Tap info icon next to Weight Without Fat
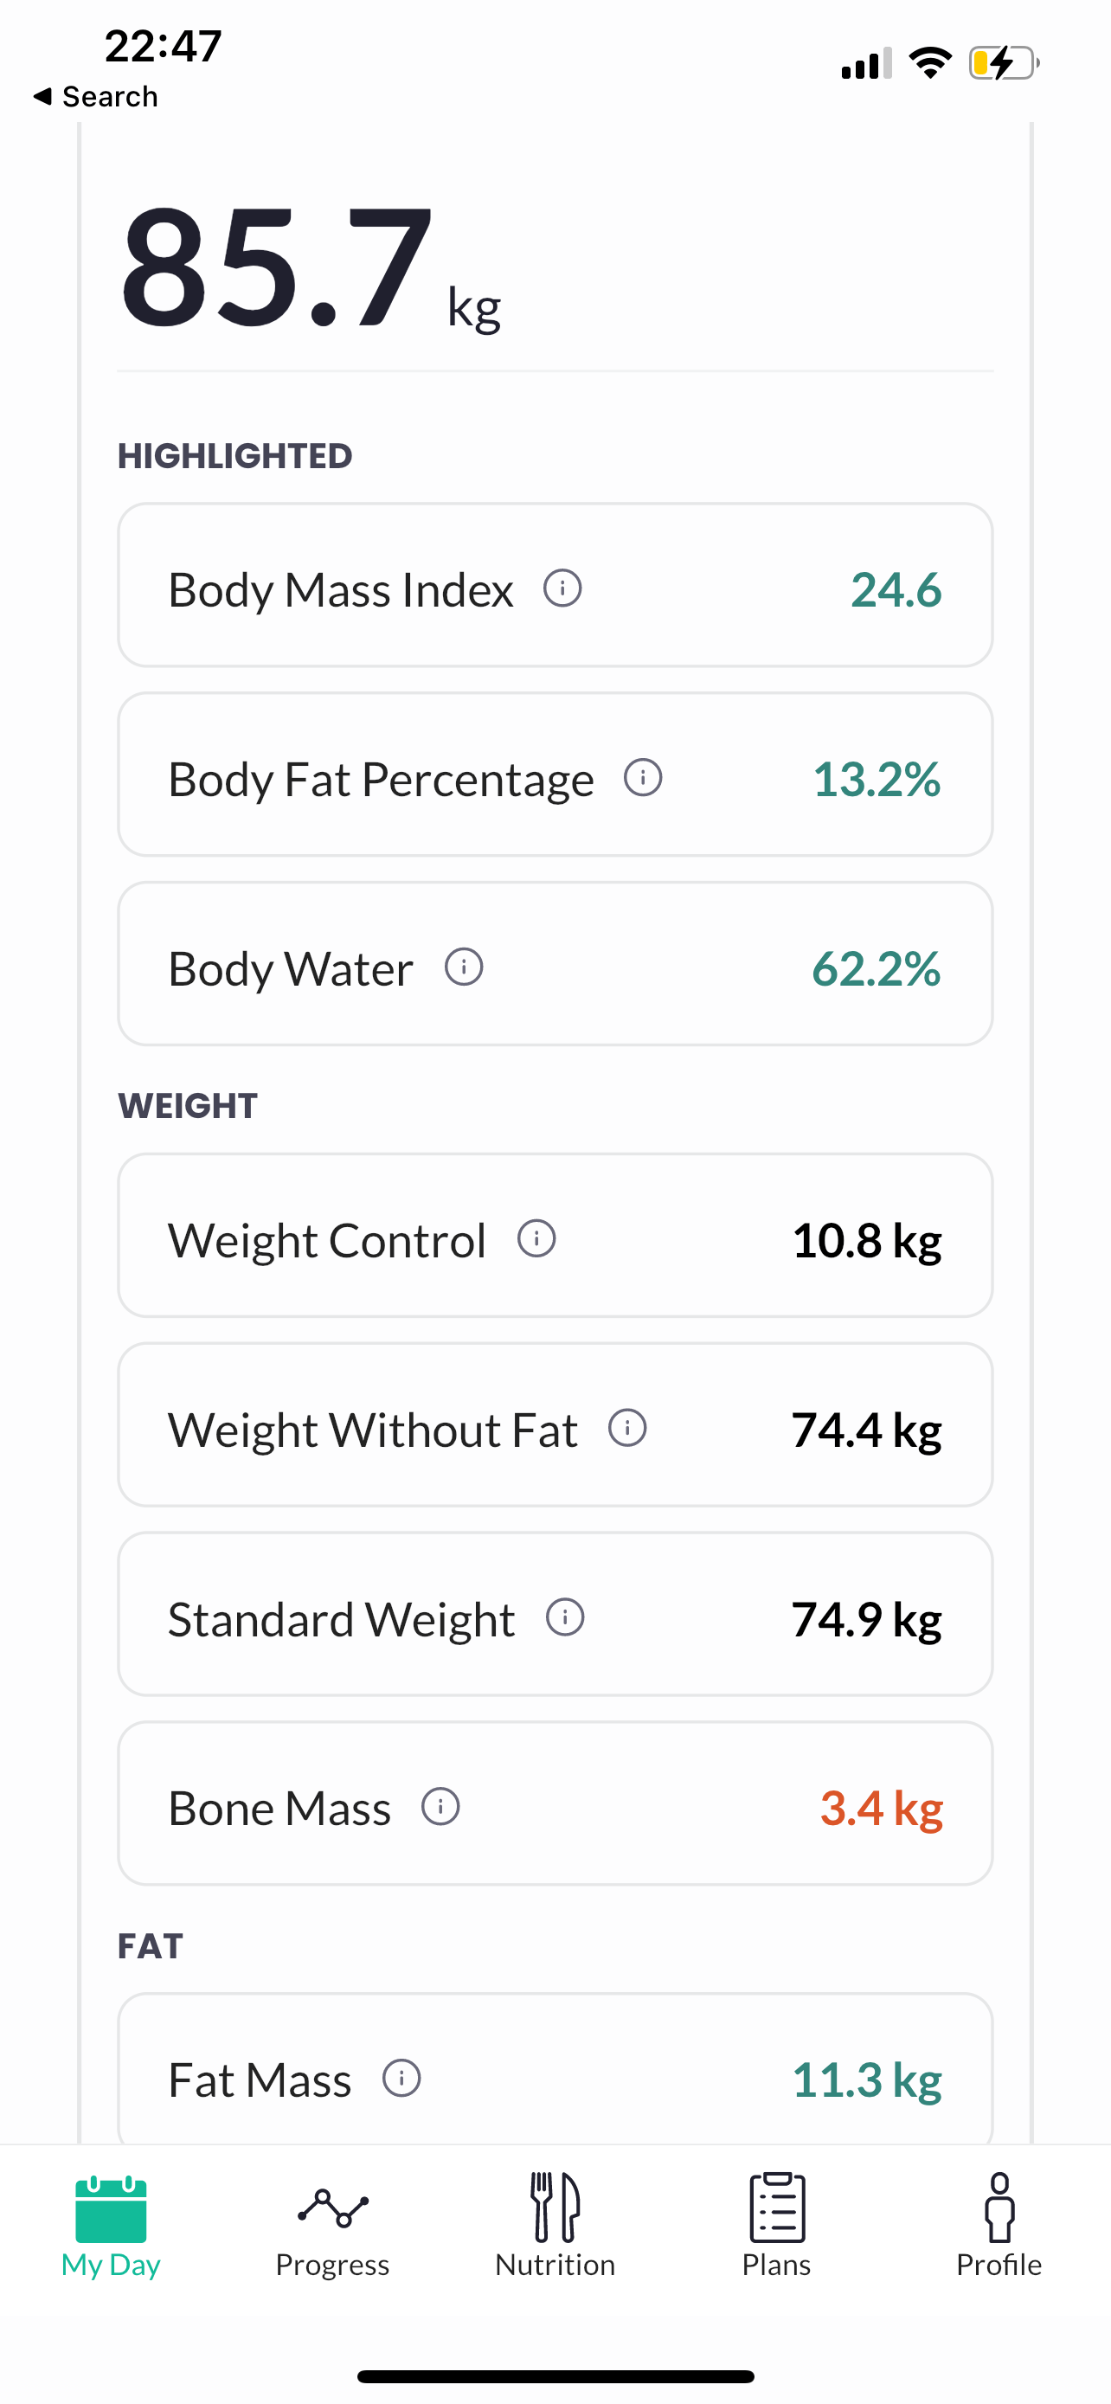This screenshot has width=1111, height=2404. [x=626, y=1428]
